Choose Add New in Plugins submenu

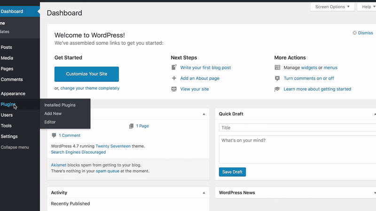point(53,113)
